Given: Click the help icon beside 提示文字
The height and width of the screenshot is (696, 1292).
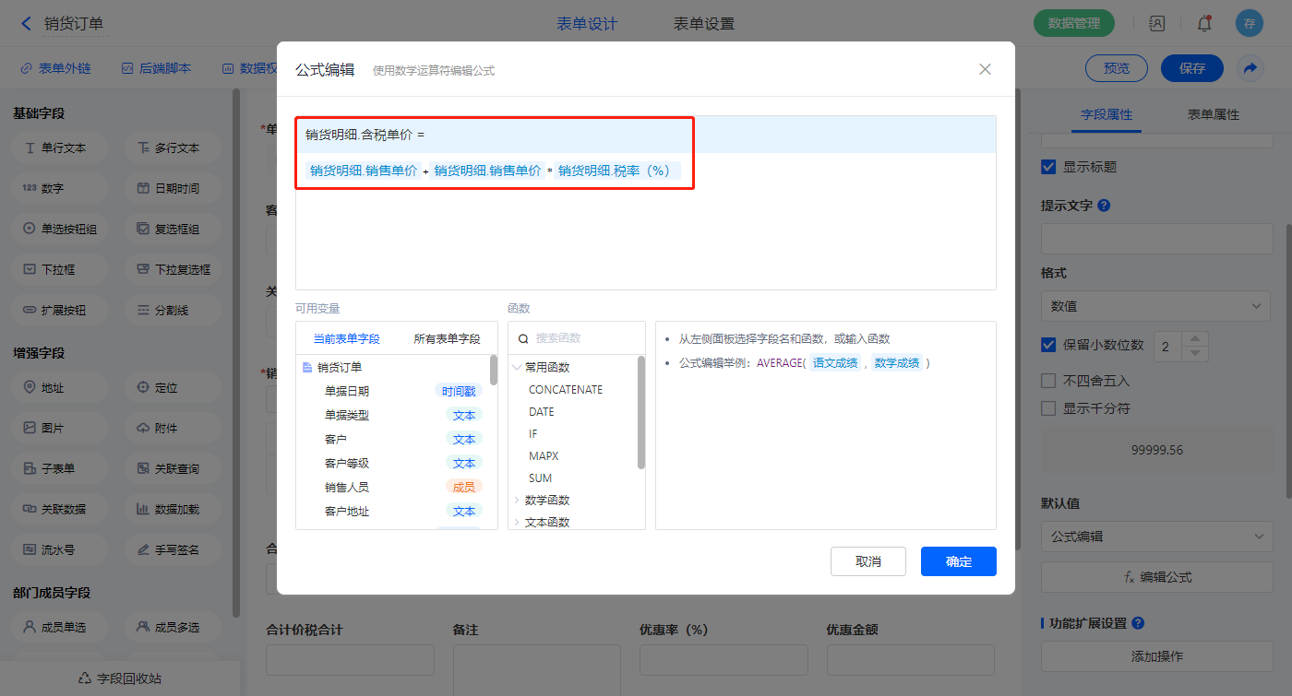Looking at the screenshot, I should 1104,206.
